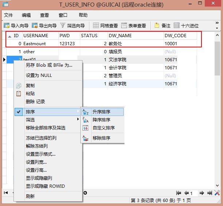Select 移除全部排序及筛选
223x206 pixels.
tap(46, 128)
